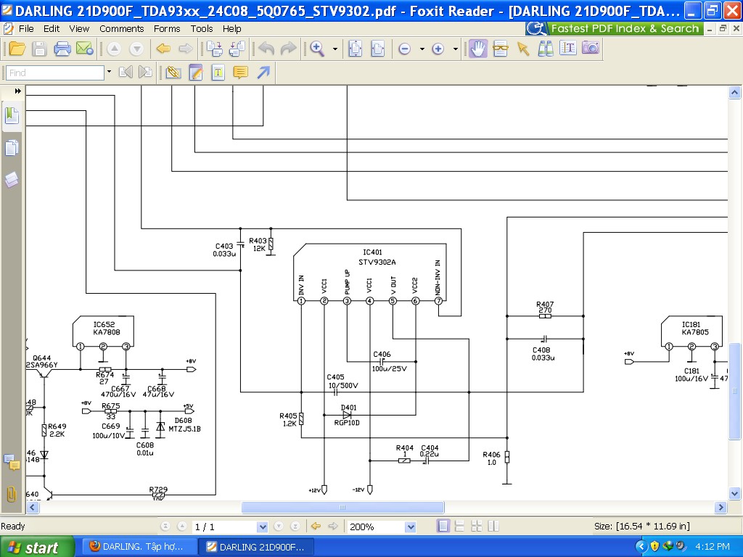Expand the zoom in dropdown arrow

pos(456,49)
